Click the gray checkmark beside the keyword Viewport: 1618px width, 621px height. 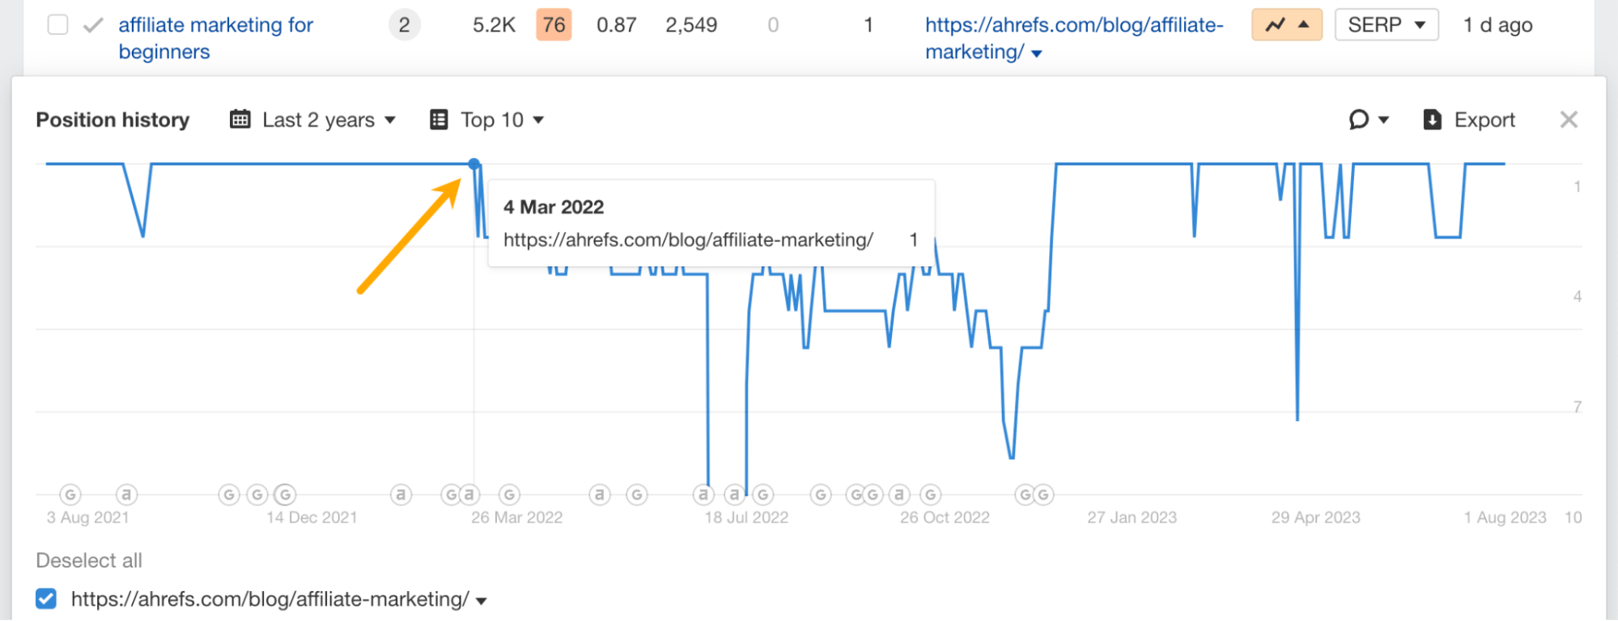click(93, 24)
